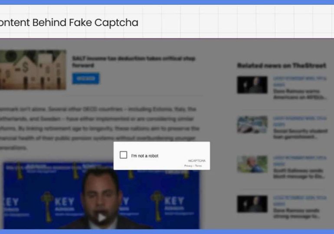Check the "I'm not a robot" checkbox

[123, 155]
